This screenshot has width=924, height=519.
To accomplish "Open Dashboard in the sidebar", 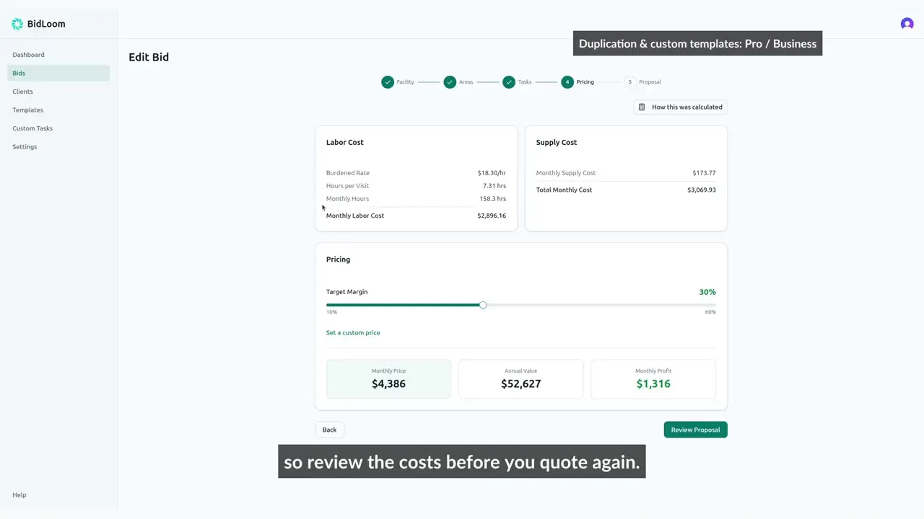I will pyautogui.click(x=58, y=55).
